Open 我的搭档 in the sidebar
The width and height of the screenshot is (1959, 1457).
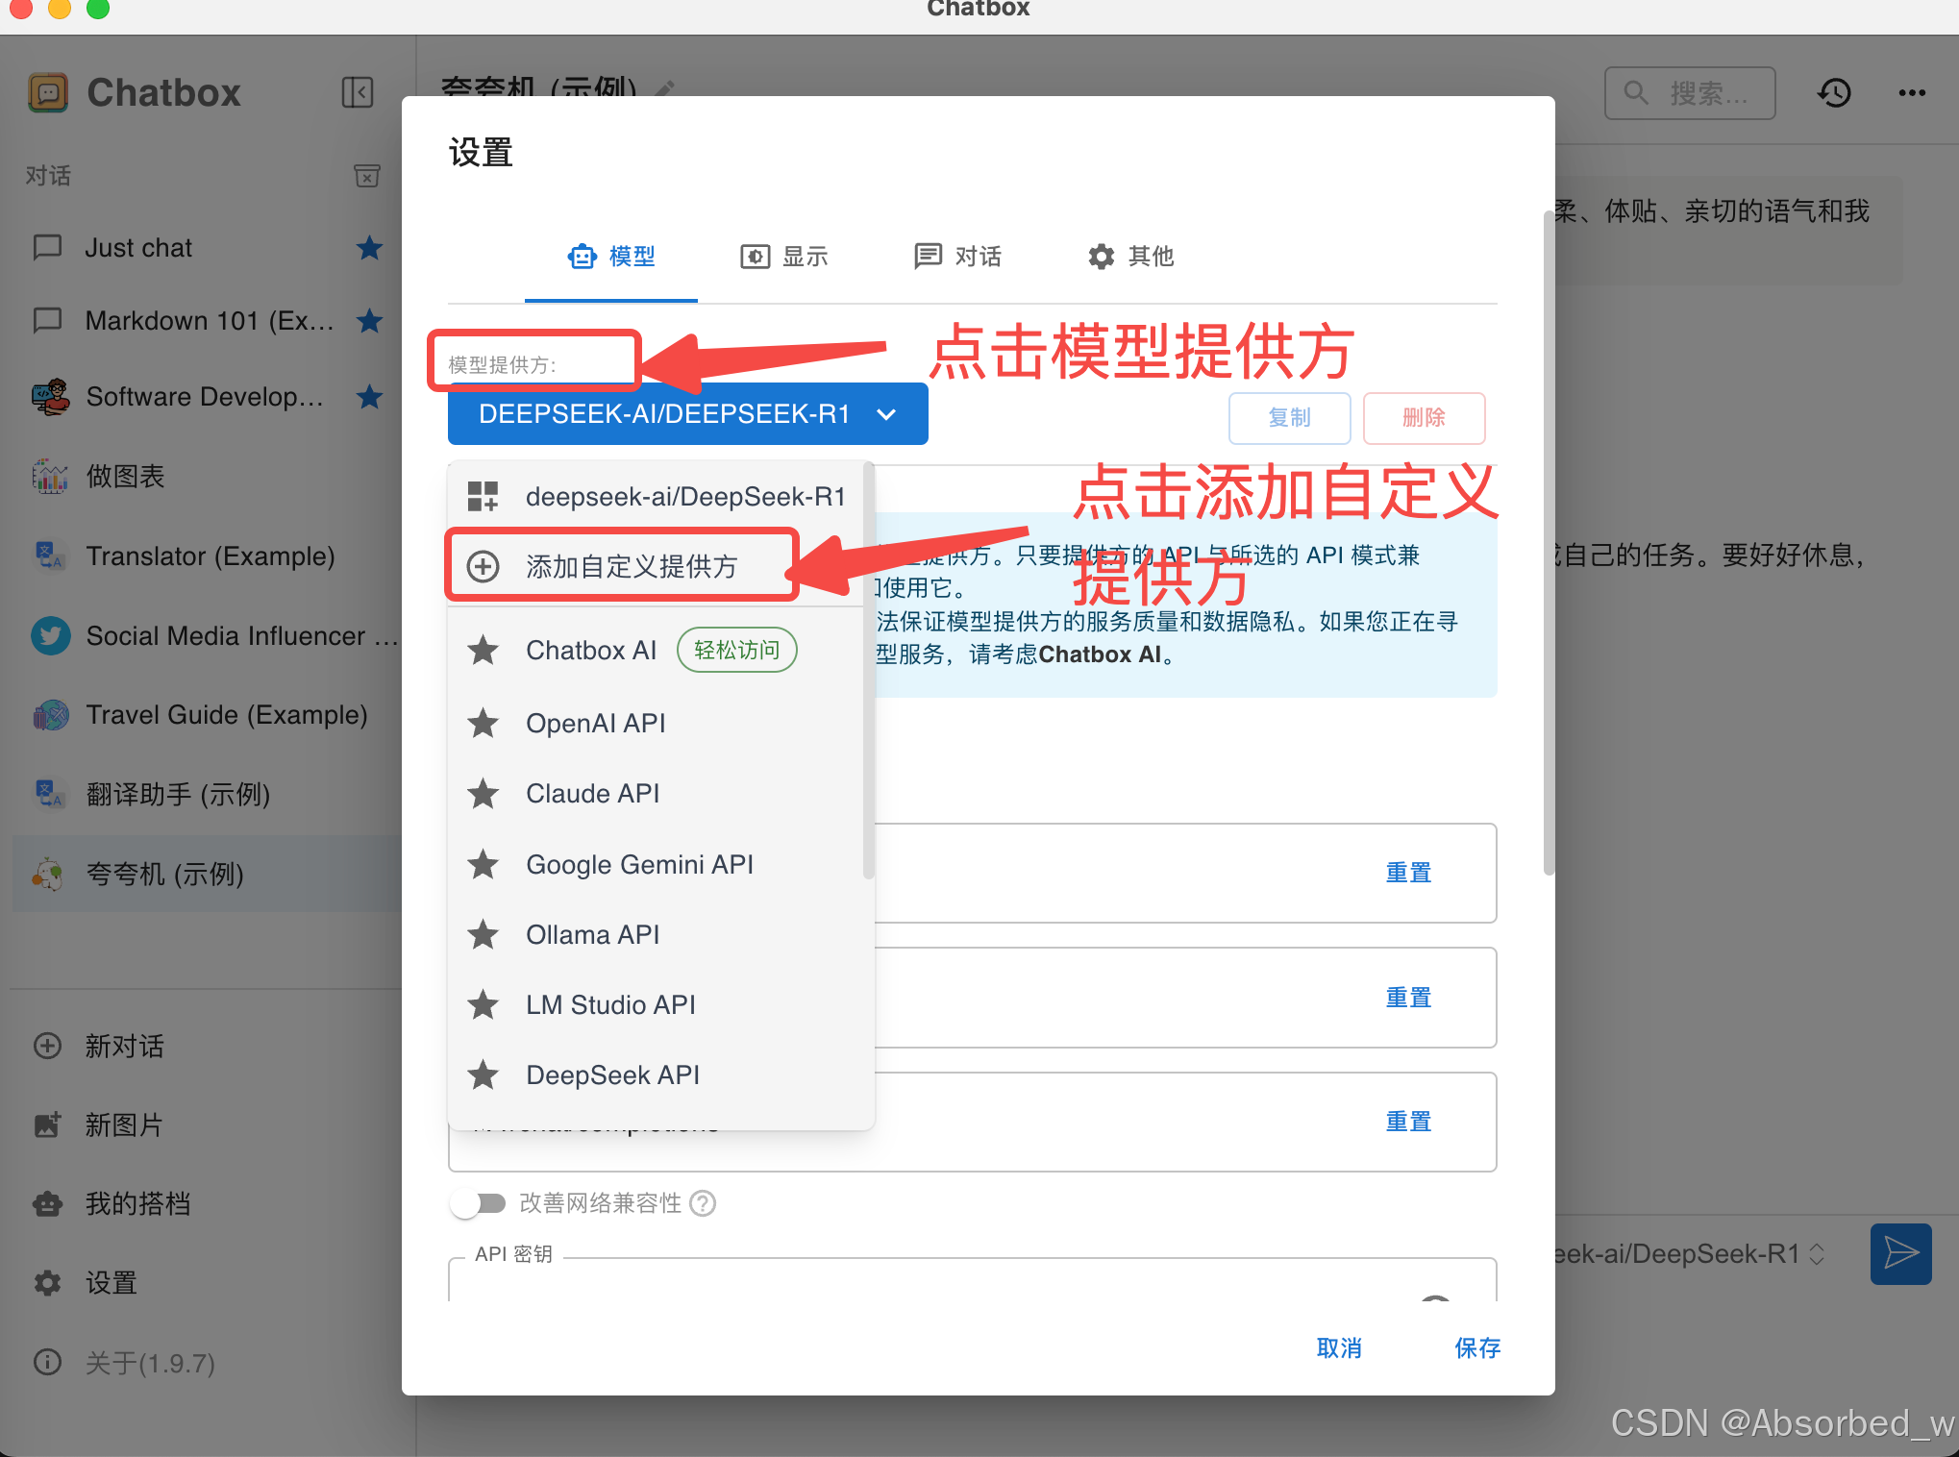tap(137, 1203)
